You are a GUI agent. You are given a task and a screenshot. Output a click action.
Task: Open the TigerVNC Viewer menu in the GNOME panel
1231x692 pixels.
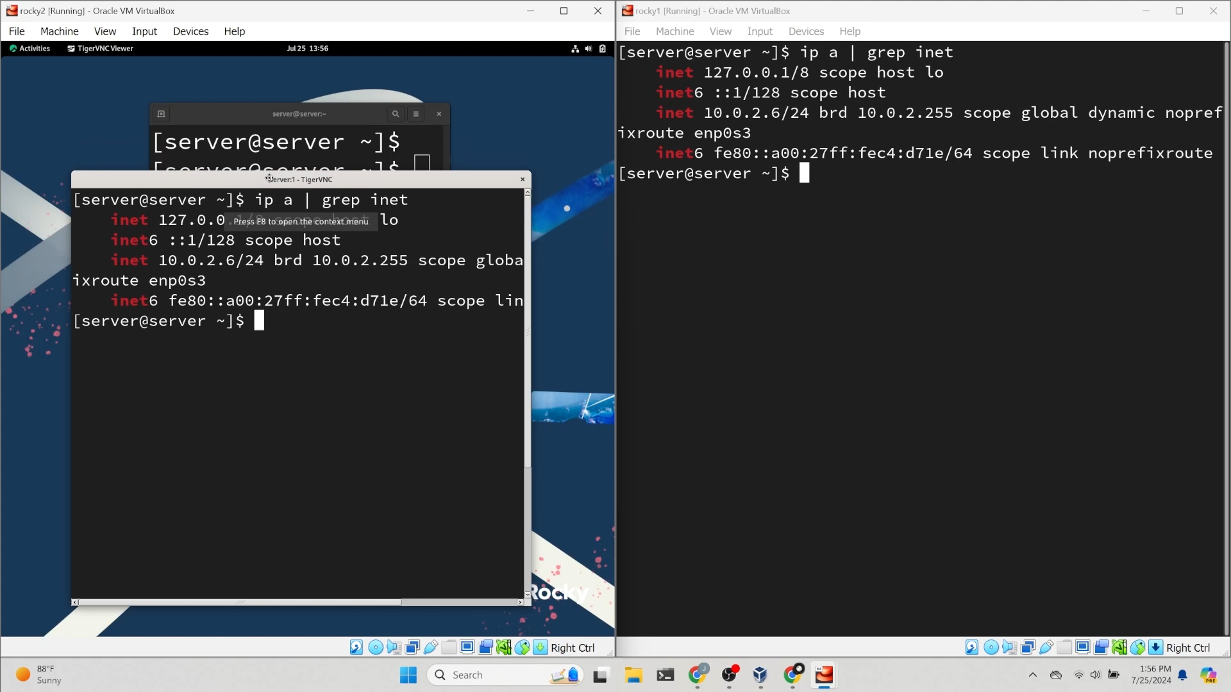coord(100,48)
